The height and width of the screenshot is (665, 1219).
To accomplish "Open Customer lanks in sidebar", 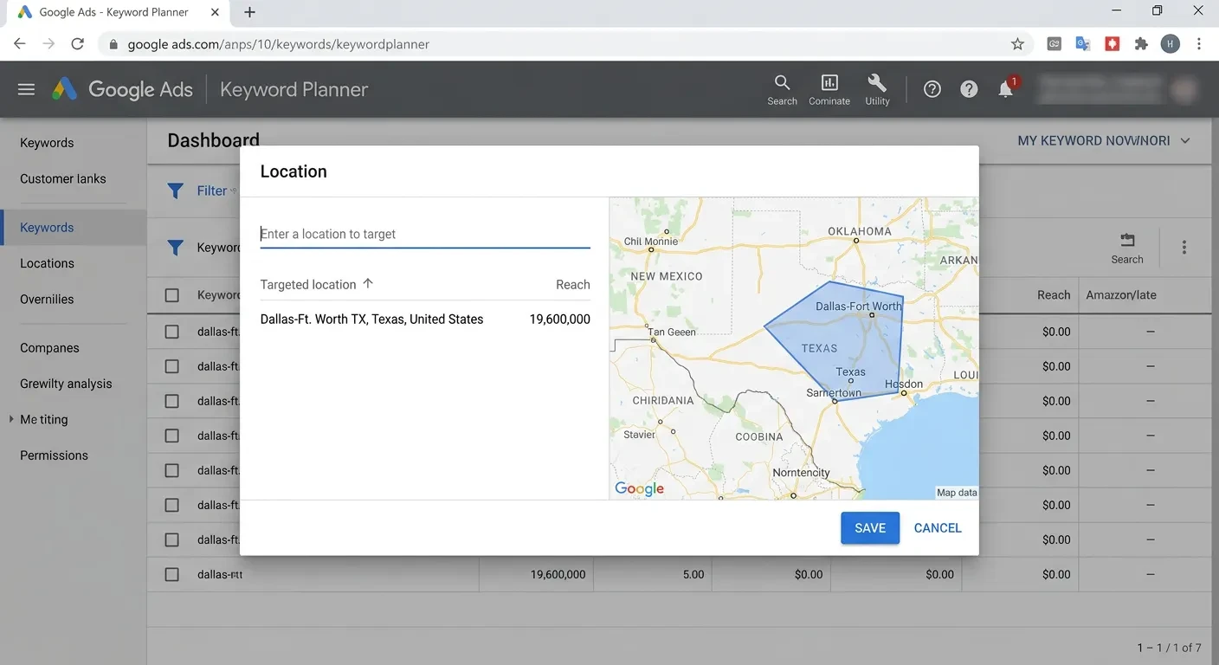I will [x=63, y=178].
